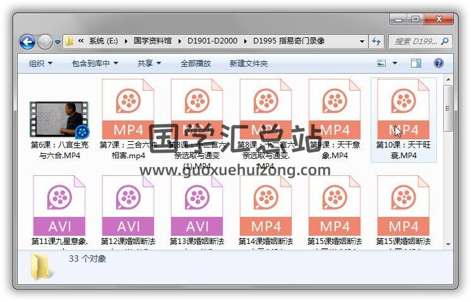This screenshot has height=302, width=471.
Task: Click the 全部播放 button
Action: pos(196,64)
